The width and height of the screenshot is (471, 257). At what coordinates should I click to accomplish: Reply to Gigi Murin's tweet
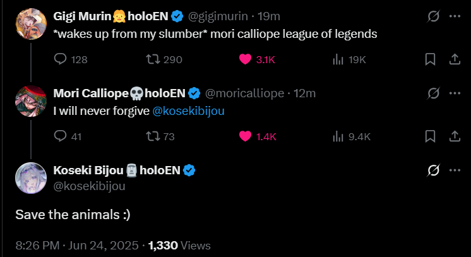pos(61,59)
